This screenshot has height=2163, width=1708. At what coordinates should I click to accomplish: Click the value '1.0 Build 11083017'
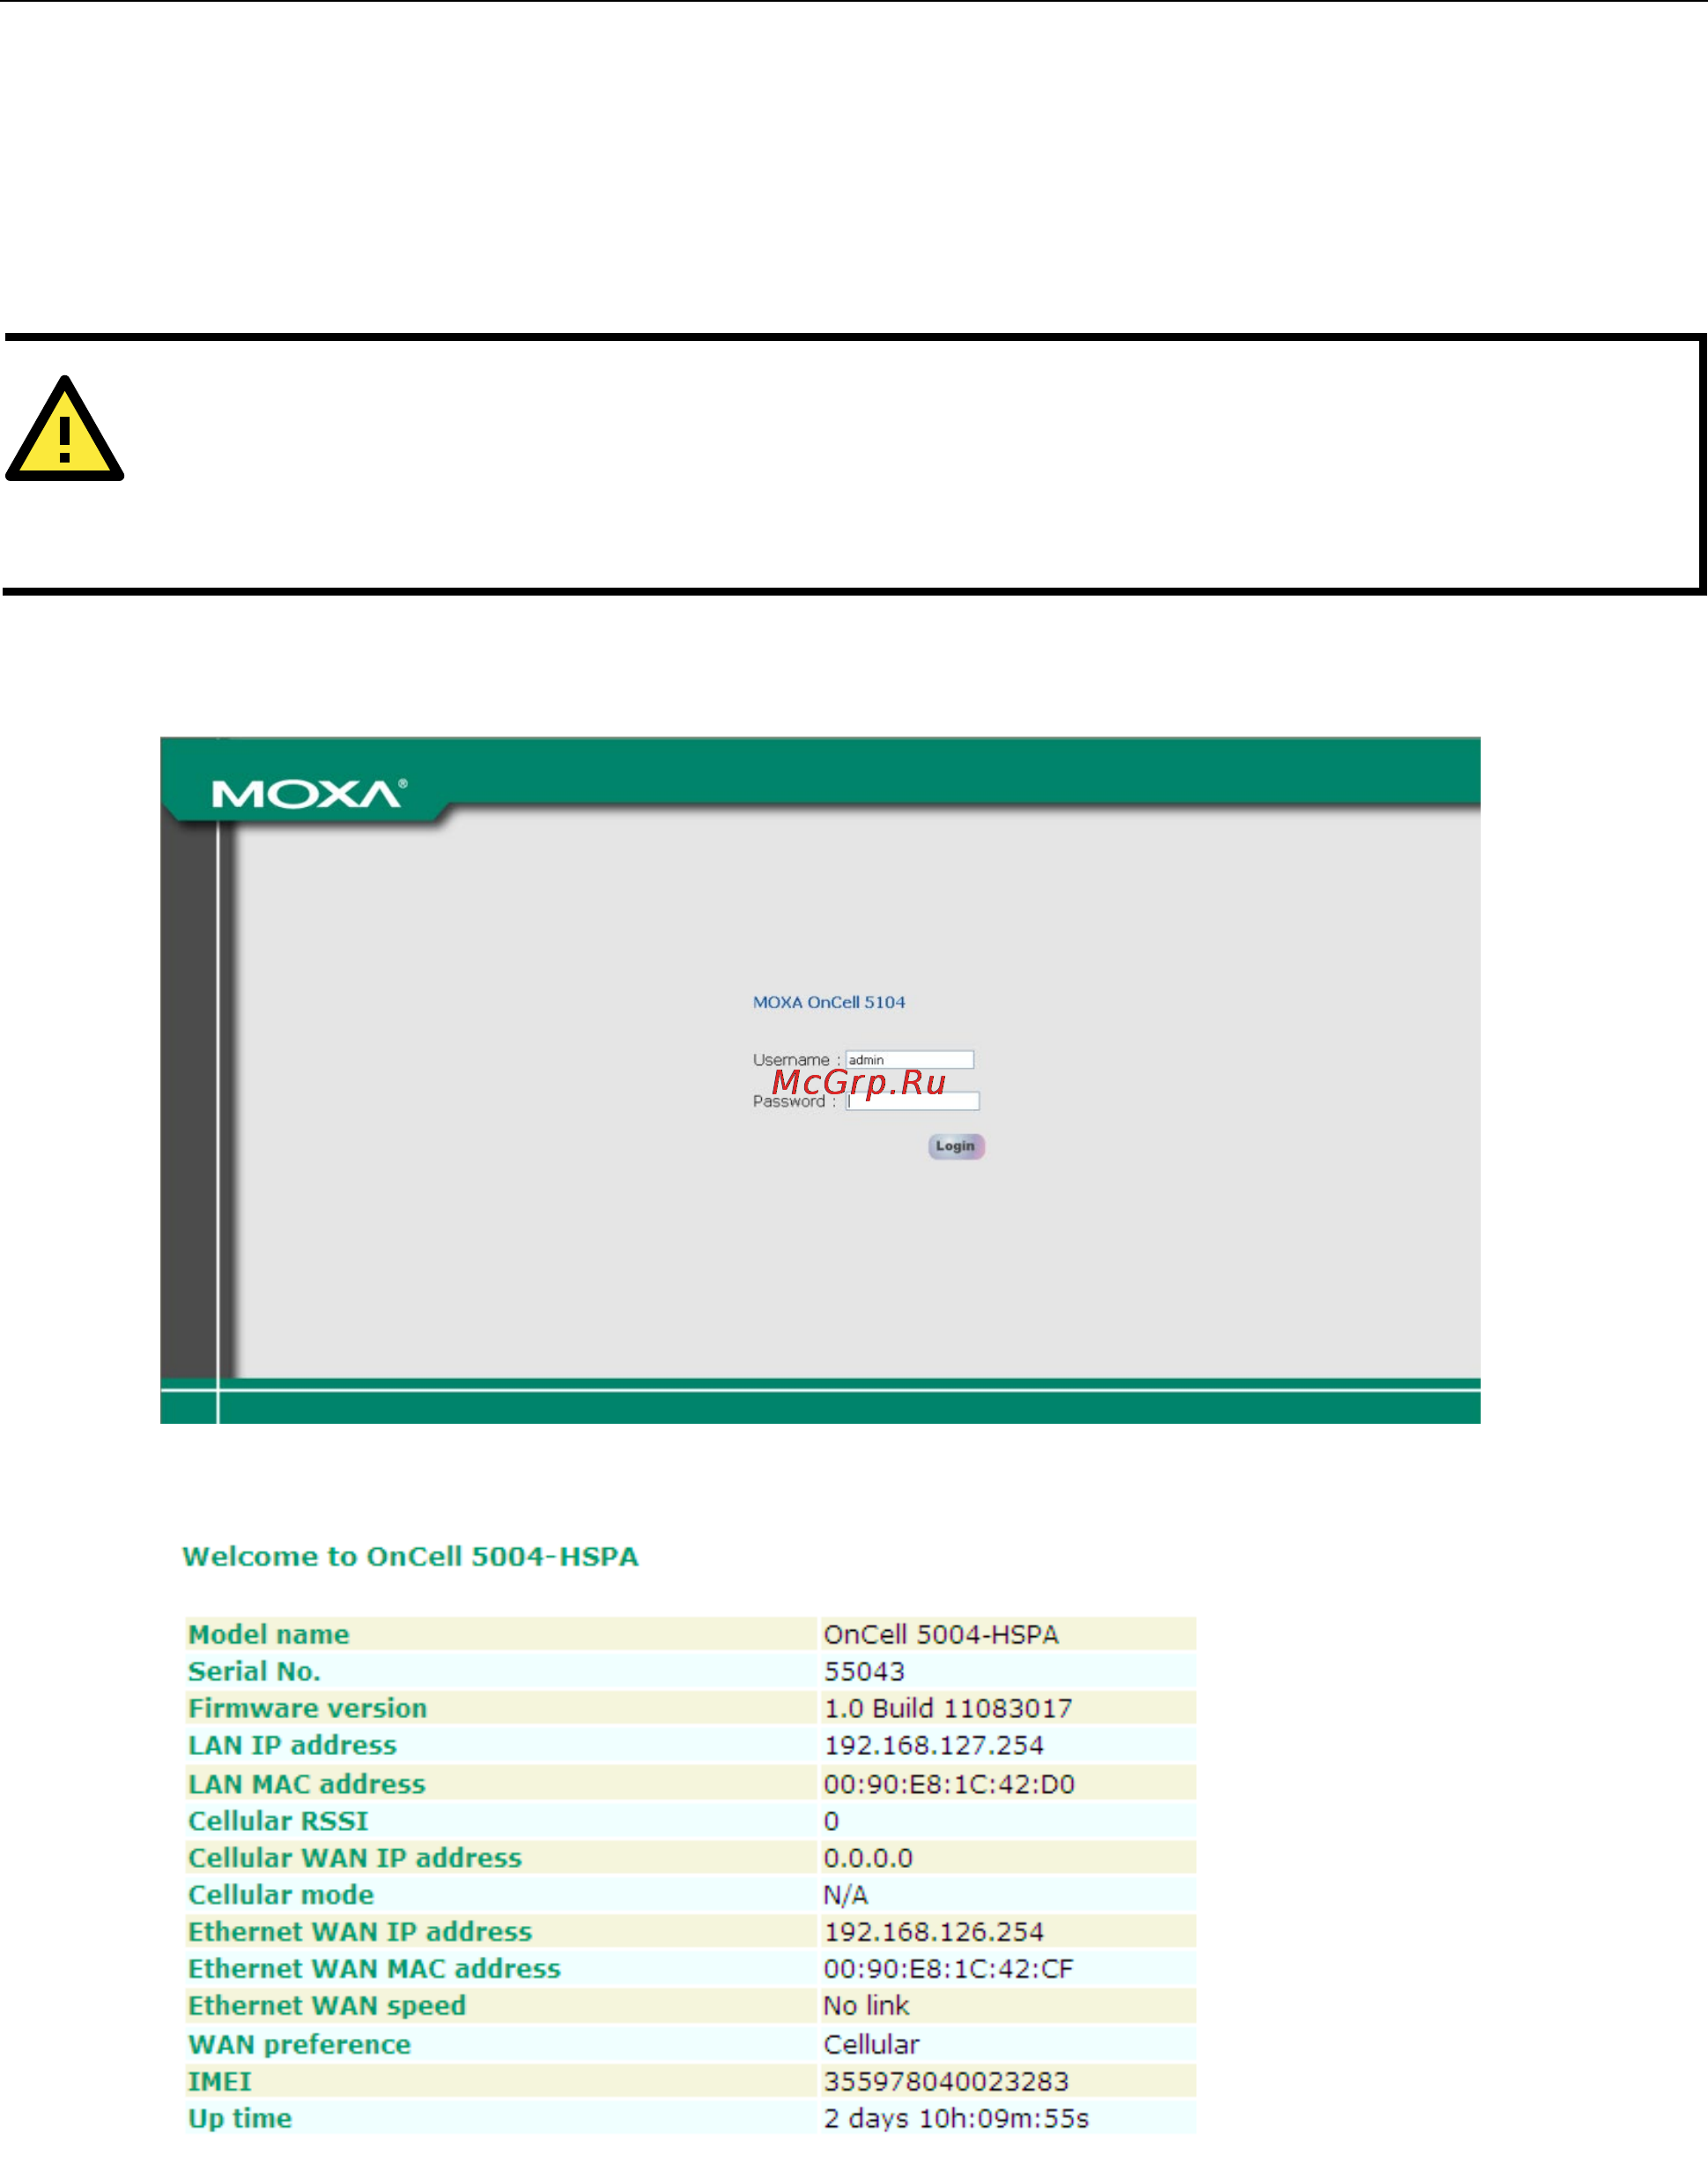tap(948, 1708)
